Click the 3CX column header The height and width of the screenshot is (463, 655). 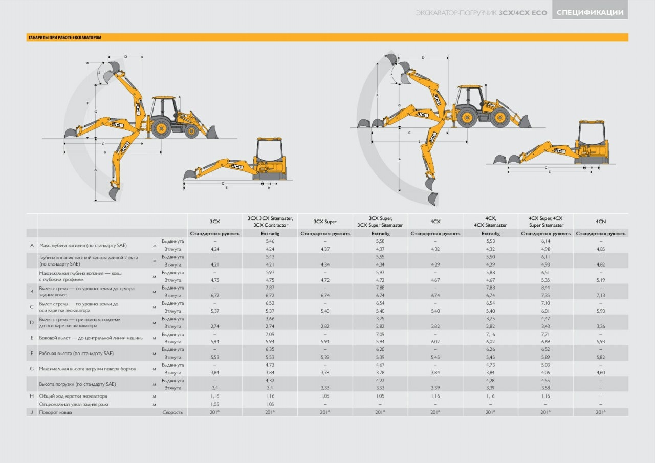[x=215, y=222]
